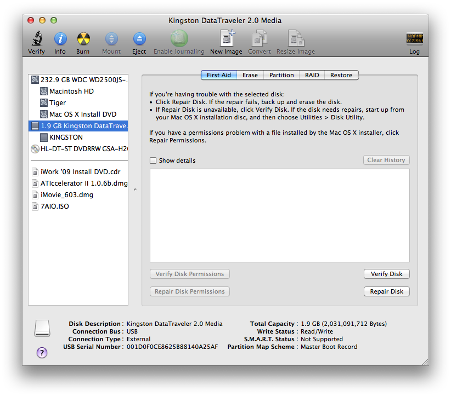Click the Total Capacity value 1.9 GB
This screenshot has width=451, height=396.
tap(343, 324)
